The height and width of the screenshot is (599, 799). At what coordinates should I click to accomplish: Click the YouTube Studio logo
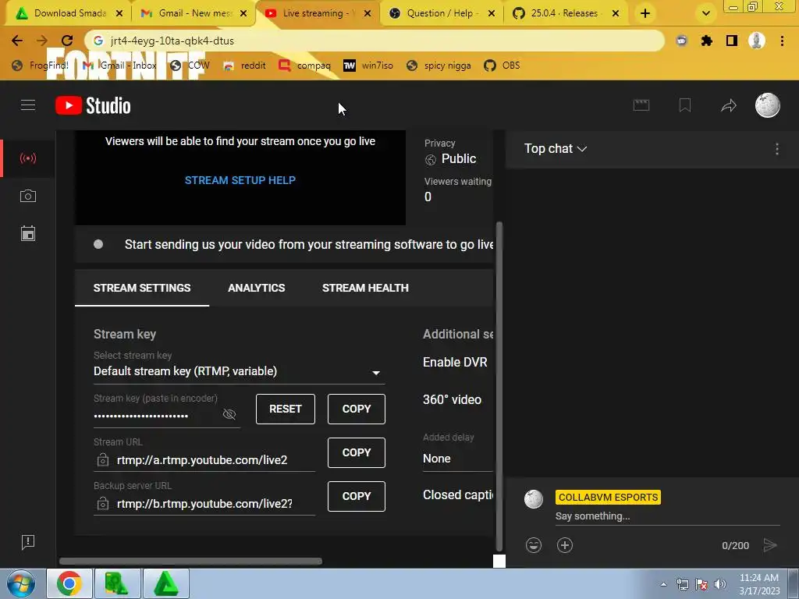point(93,105)
